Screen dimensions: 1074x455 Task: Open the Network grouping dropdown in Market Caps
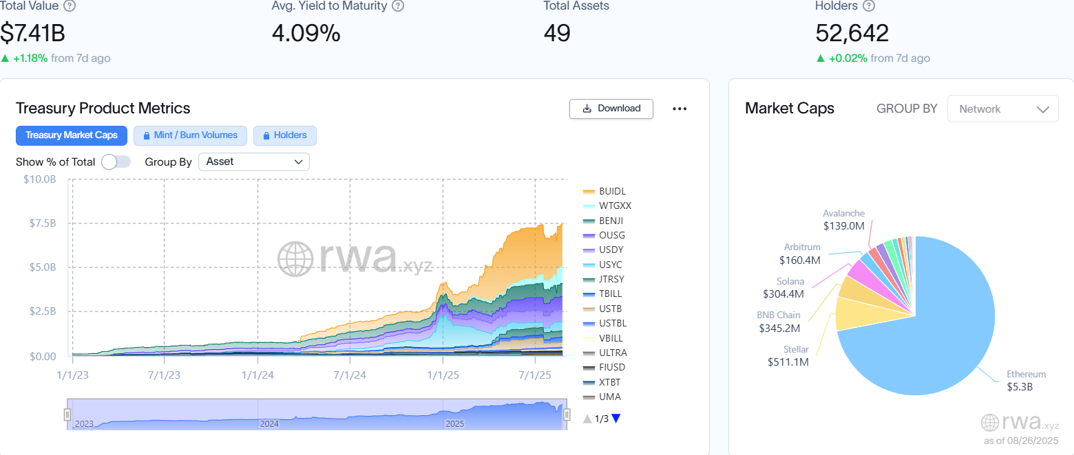[x=1003, y=109]
